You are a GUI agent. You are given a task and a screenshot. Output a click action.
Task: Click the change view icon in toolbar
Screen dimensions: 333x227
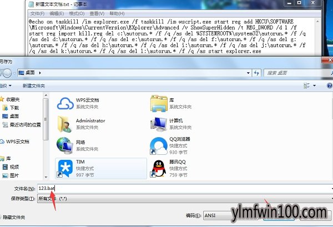pyautogui.click(x=306, y=85)
